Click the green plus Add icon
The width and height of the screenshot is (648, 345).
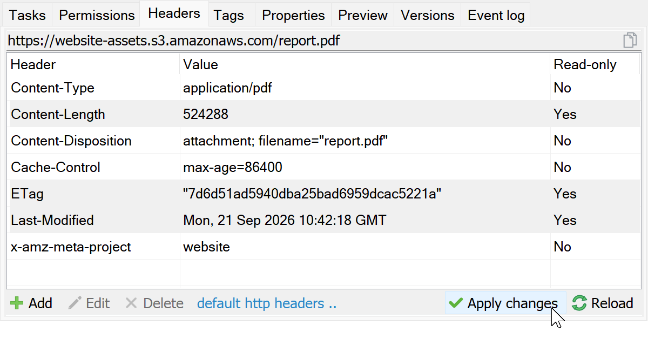17,303
